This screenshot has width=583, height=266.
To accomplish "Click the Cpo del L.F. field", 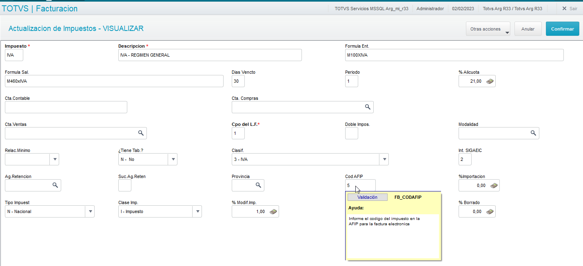I will (x=238, y=133).
